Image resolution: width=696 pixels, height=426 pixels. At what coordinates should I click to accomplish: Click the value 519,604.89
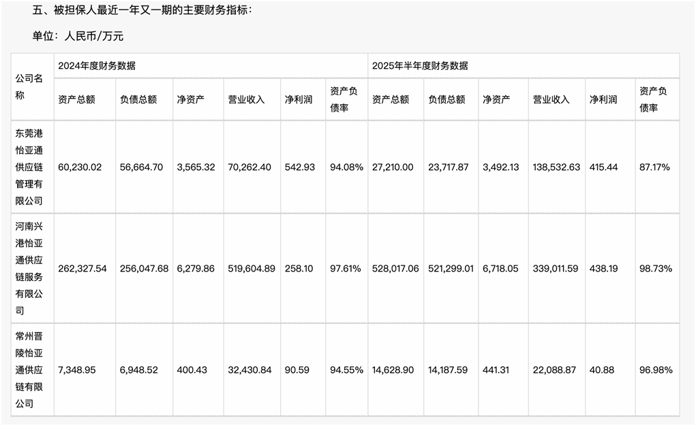252,269
